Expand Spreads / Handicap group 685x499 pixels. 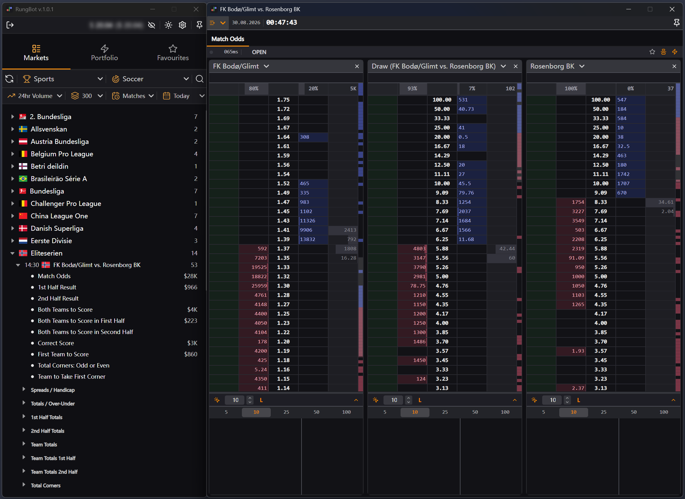pos(24,389)
